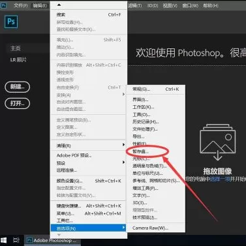Choose 定义图案... entry
The height and width of the screenshot is (246, 246).
[89, 127]
